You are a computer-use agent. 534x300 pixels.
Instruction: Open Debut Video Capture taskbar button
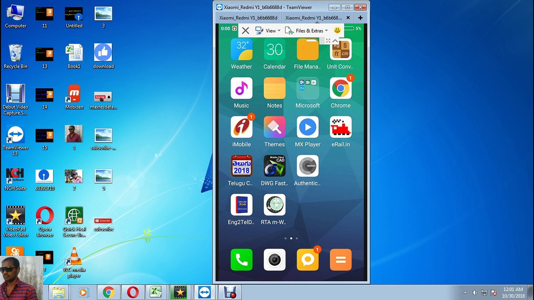(229, 292)
